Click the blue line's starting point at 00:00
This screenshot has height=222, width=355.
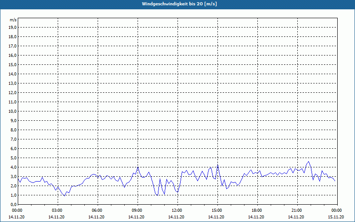click(18, 178)
